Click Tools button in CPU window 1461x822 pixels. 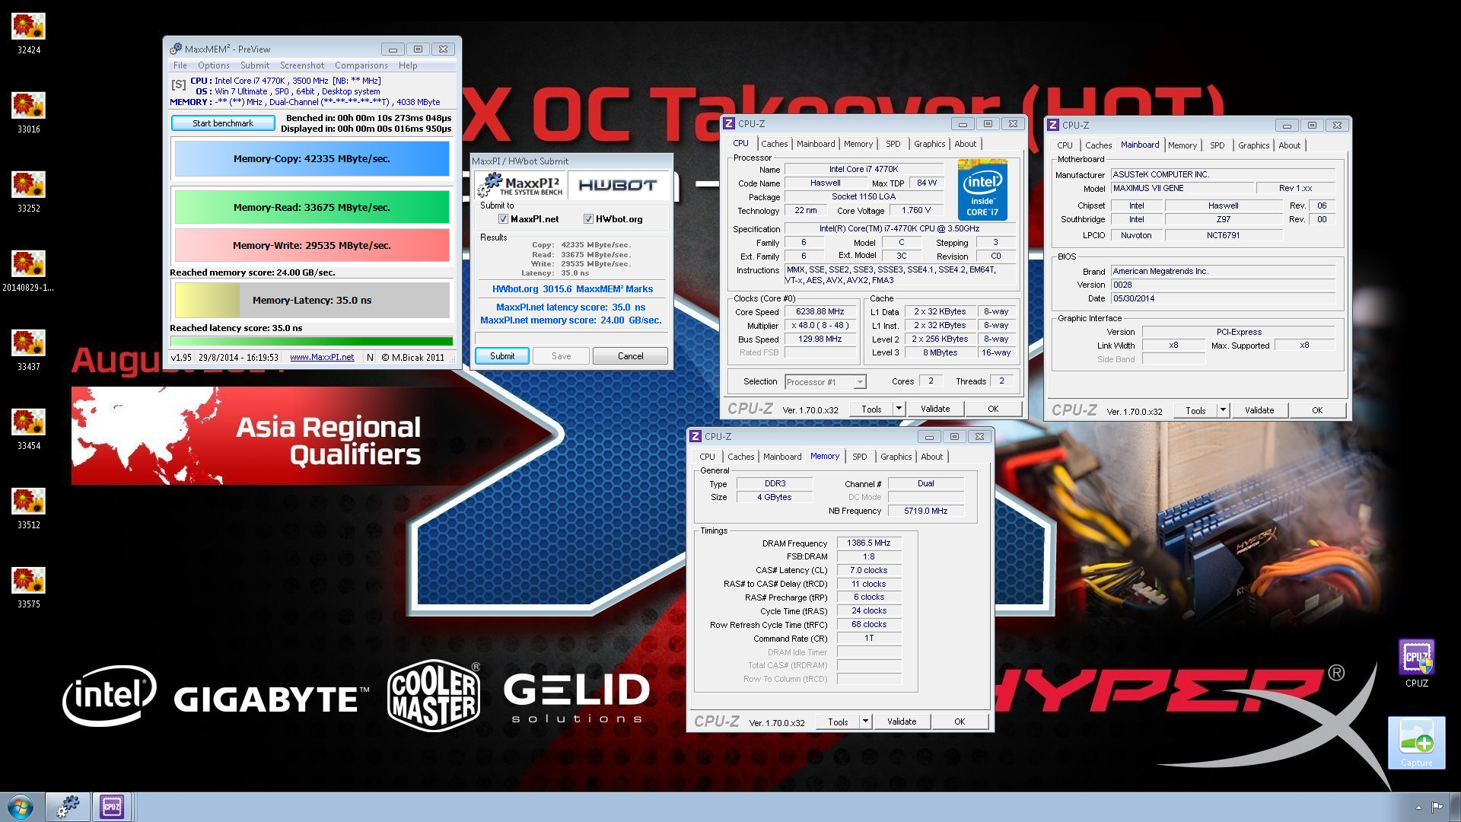coord(871,409)
